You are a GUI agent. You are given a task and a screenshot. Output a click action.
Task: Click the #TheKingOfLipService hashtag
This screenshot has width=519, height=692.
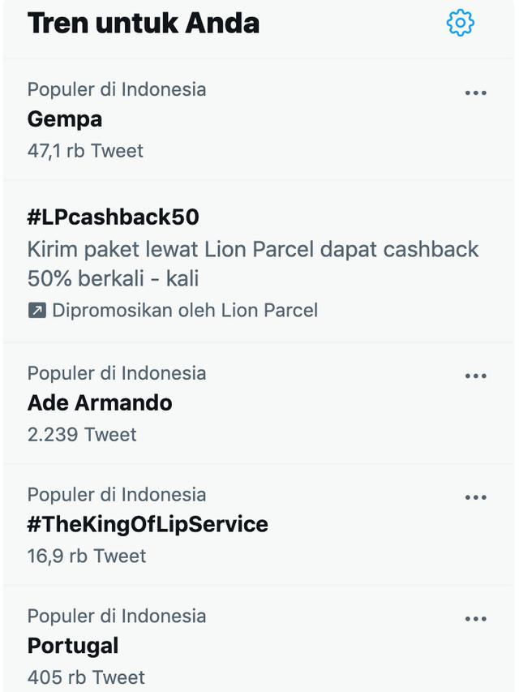148,524
